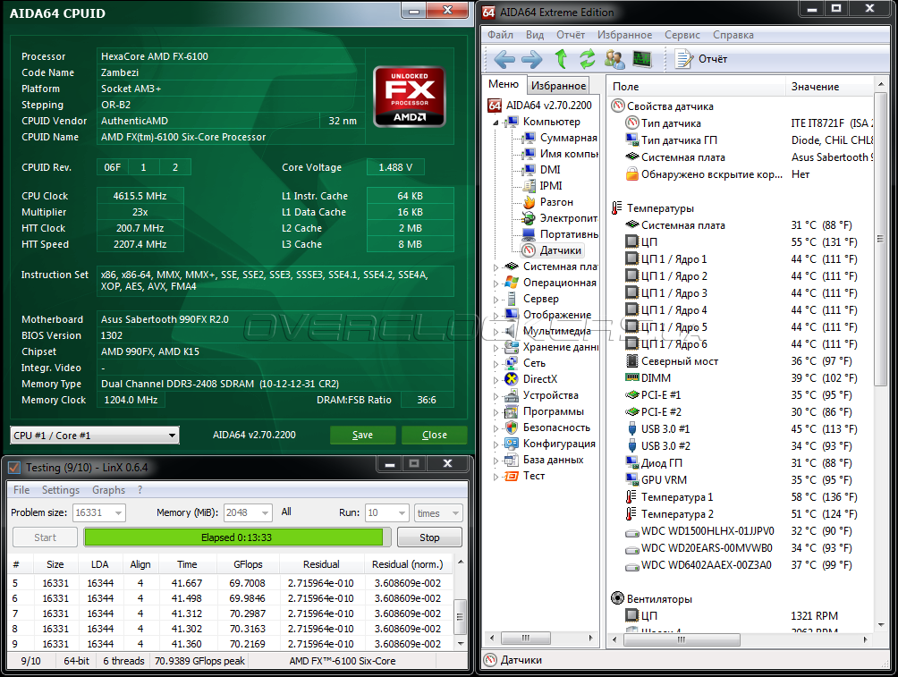Refresh with the green circular arrows icon
The image size is (898, 677).
(587, 59)
